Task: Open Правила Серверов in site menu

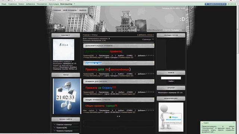Action: pyautogui.click(x=64, y=131)
